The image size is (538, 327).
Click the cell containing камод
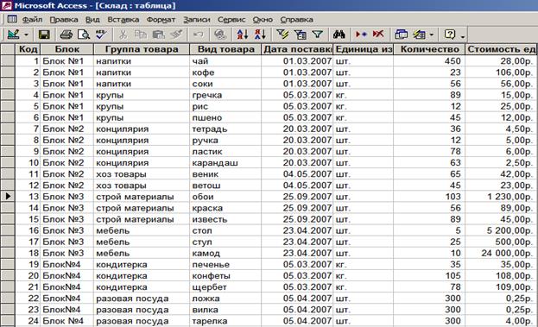tap(225, 254)
